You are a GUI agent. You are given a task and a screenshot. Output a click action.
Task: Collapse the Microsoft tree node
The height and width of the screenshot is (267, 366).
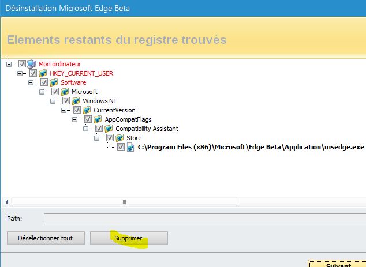coord(42,92)
